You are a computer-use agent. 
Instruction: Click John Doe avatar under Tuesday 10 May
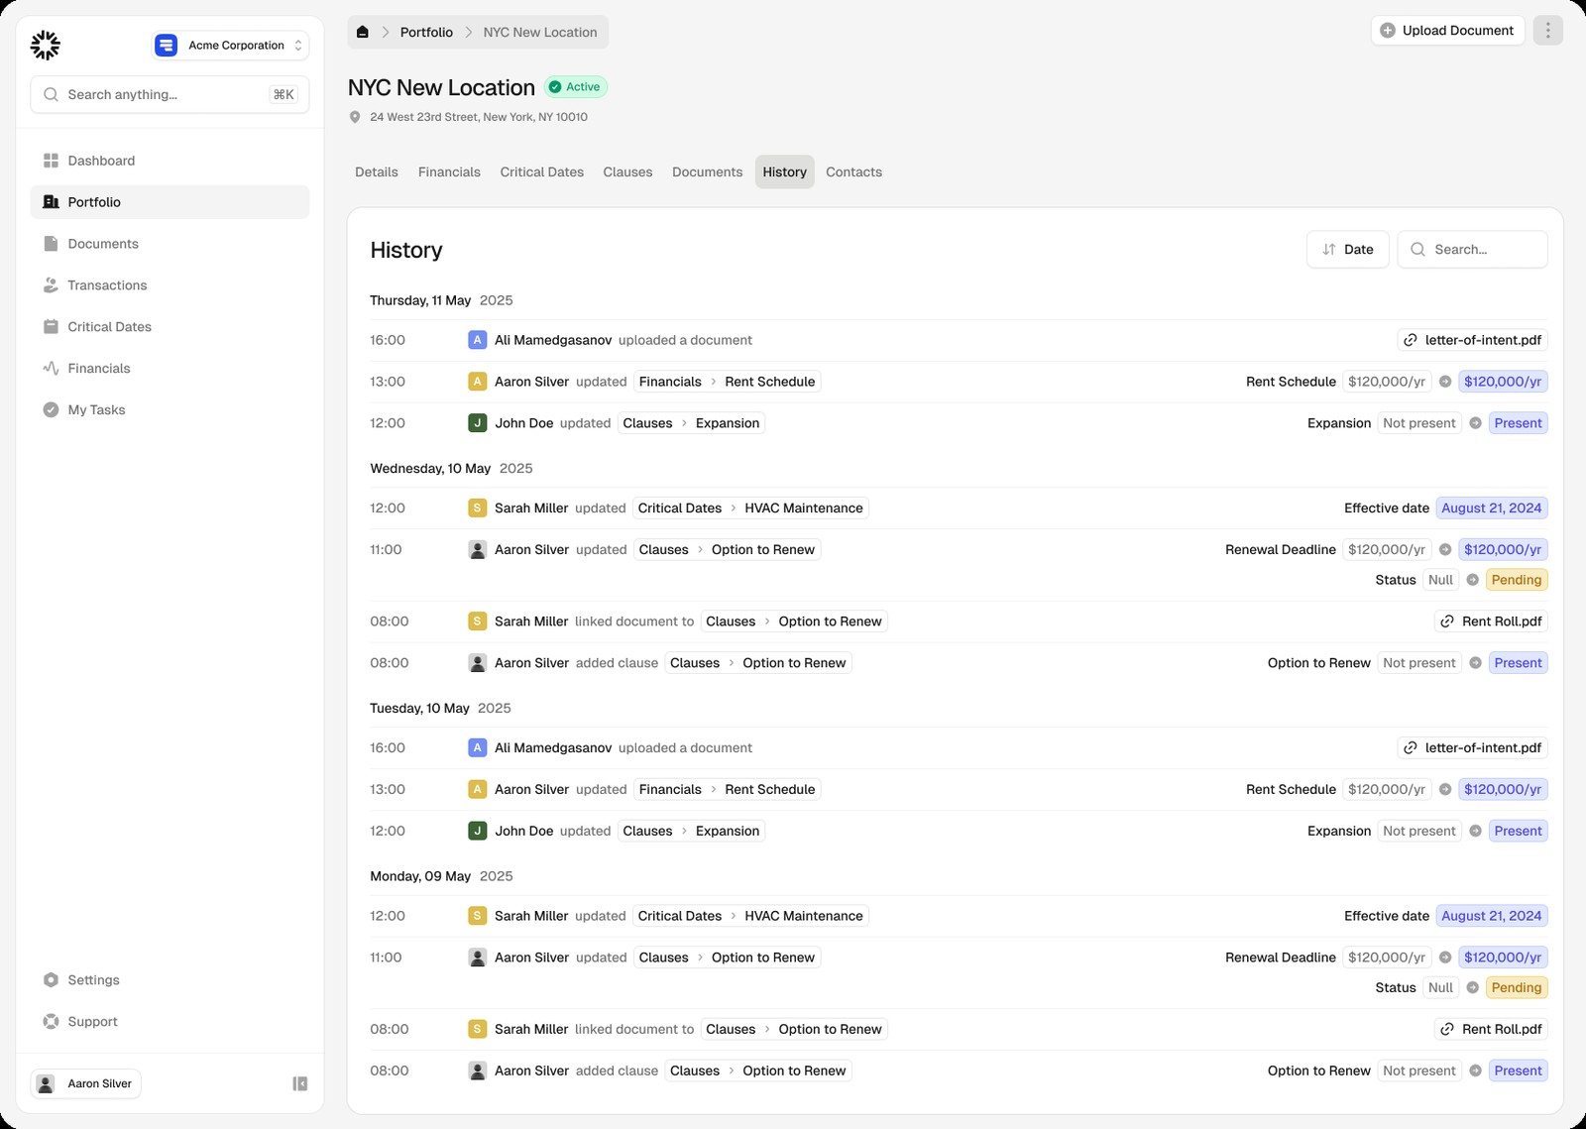tap(477, 832)
